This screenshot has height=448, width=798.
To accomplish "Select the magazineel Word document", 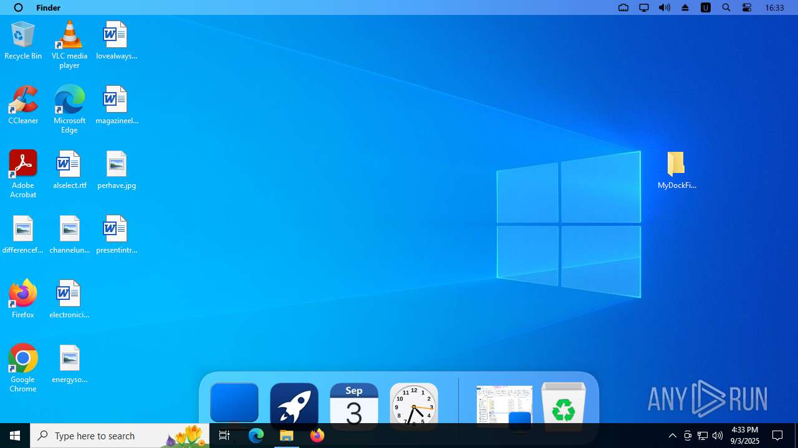I will click(116, 106).
